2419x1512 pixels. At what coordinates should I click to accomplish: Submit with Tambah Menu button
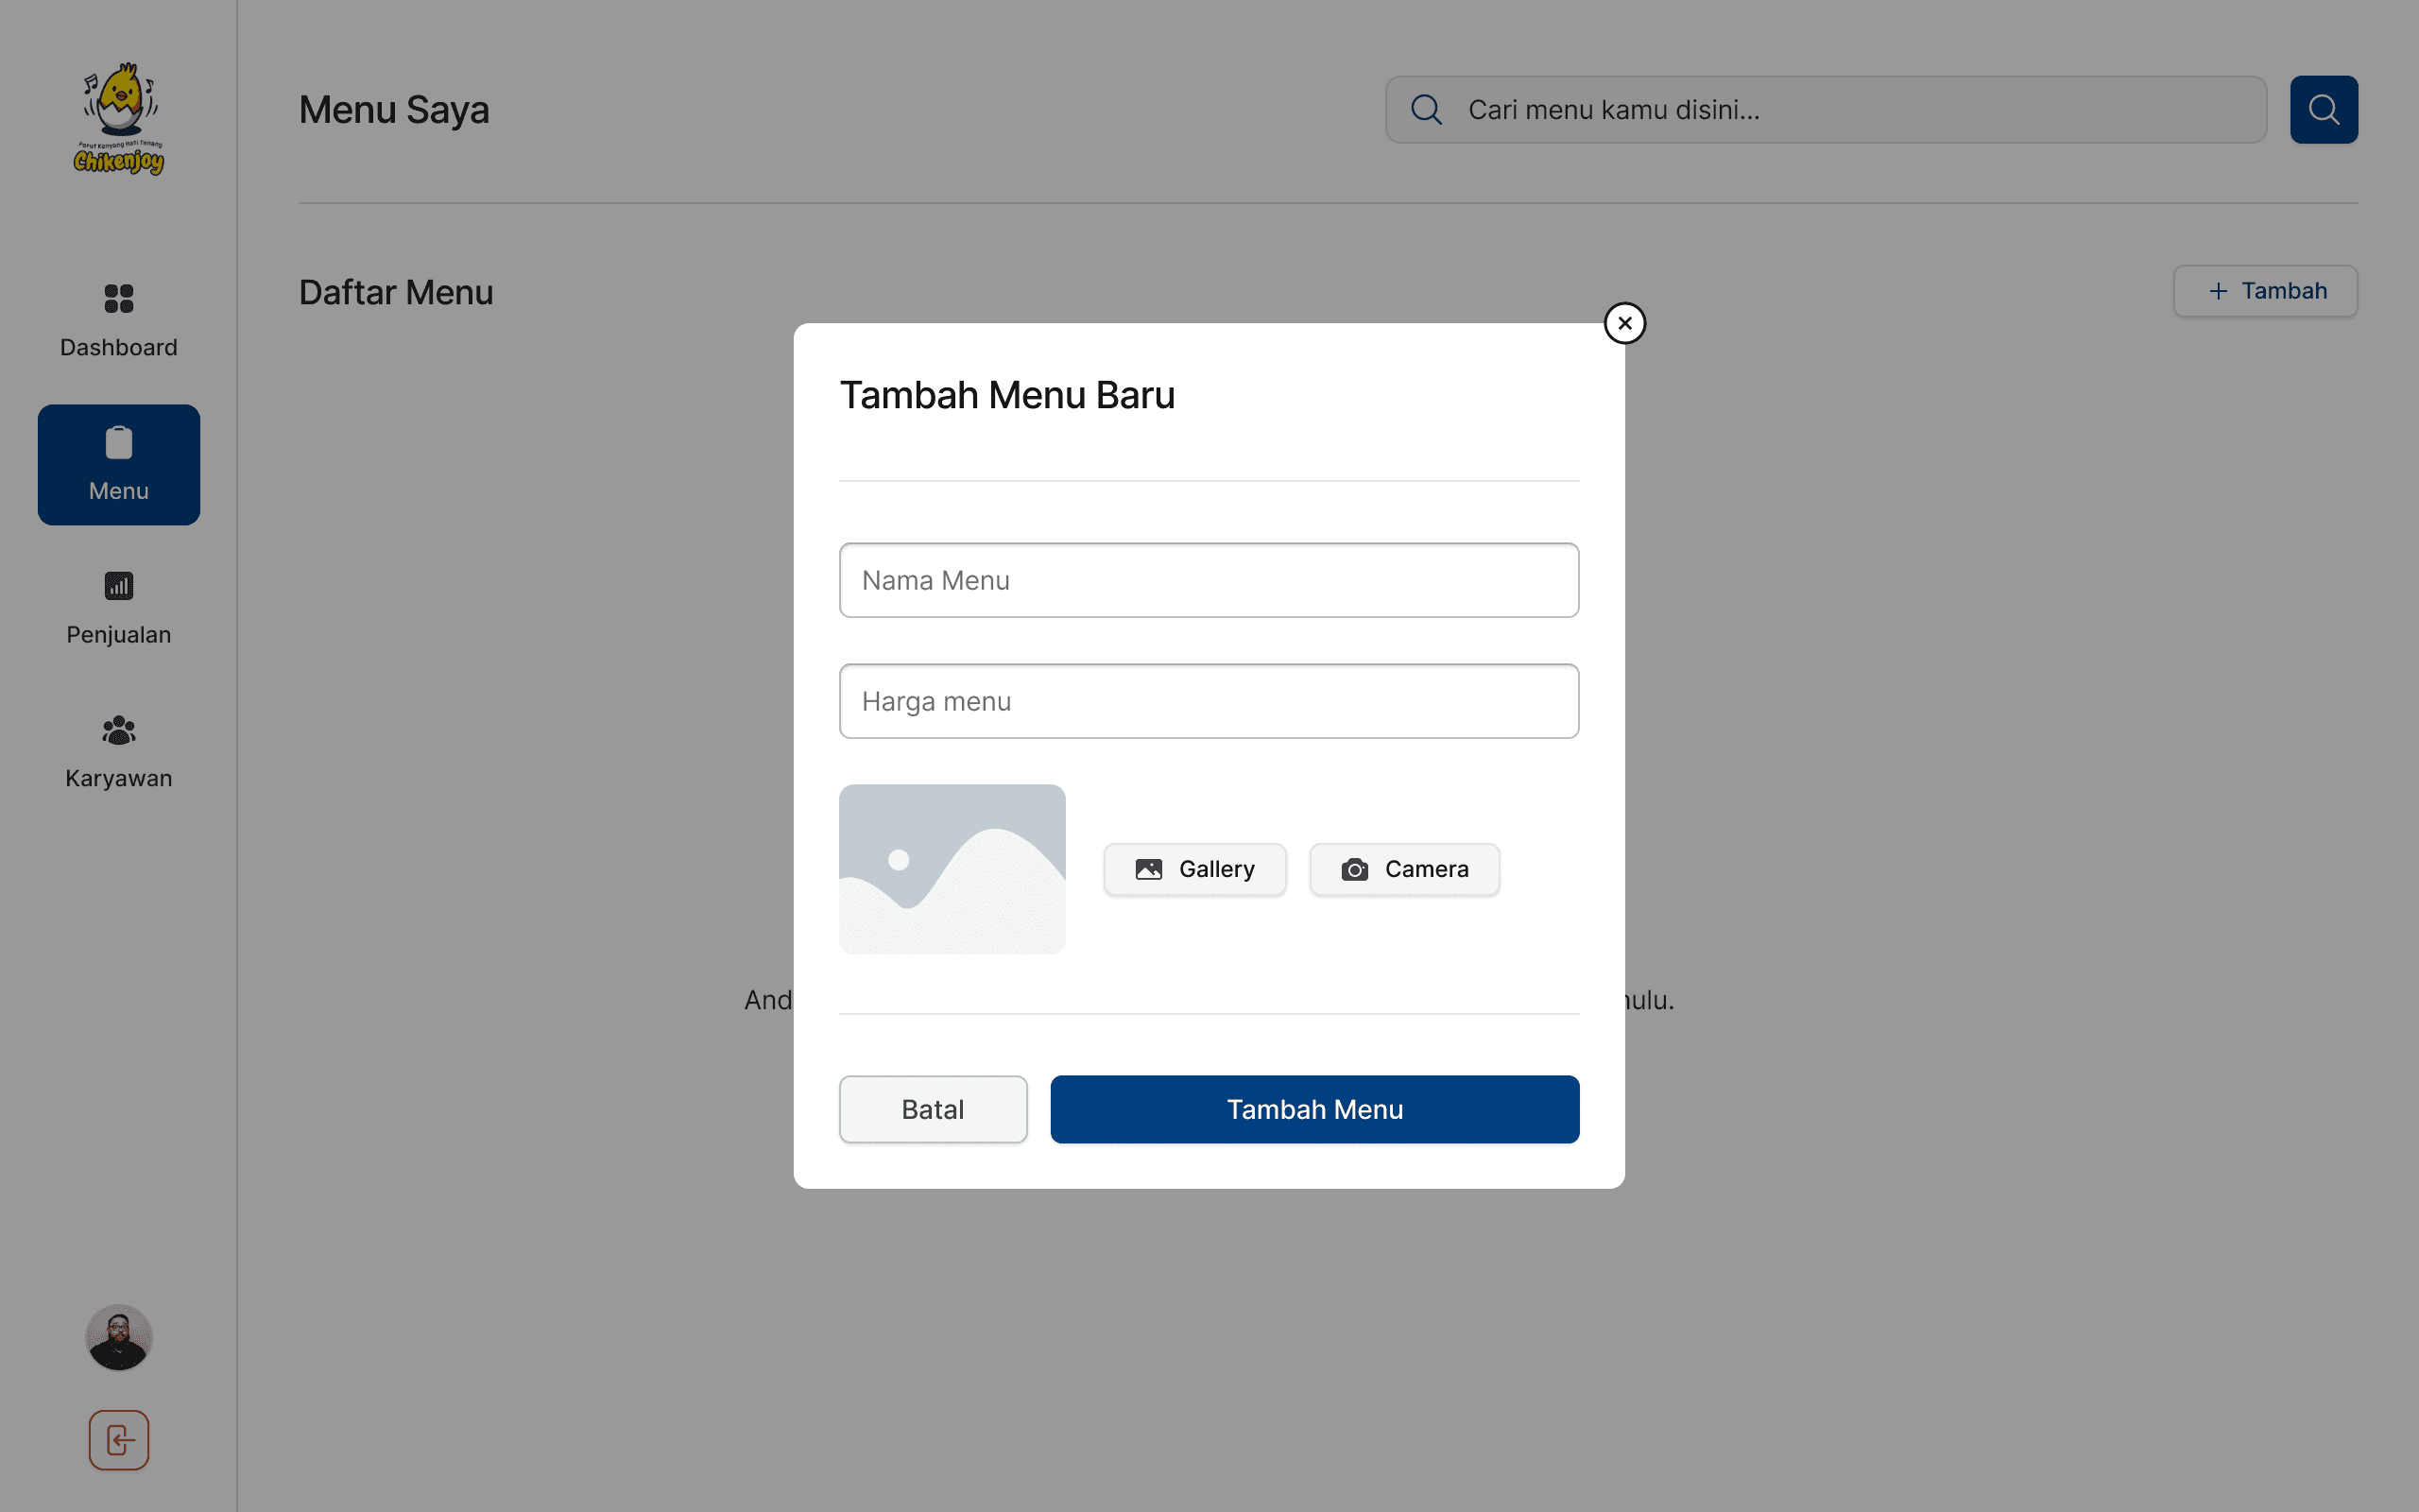[x=1314, y=1109]
